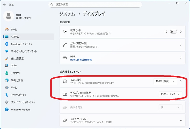190x129 pixels.
Task: Click the 設定の検索 search field
Action: pyautogui.click(x=95, y=4)
